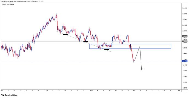189x98 pixels.
Task: Click the 25 date label on time axis
Action: click(171, 91)
